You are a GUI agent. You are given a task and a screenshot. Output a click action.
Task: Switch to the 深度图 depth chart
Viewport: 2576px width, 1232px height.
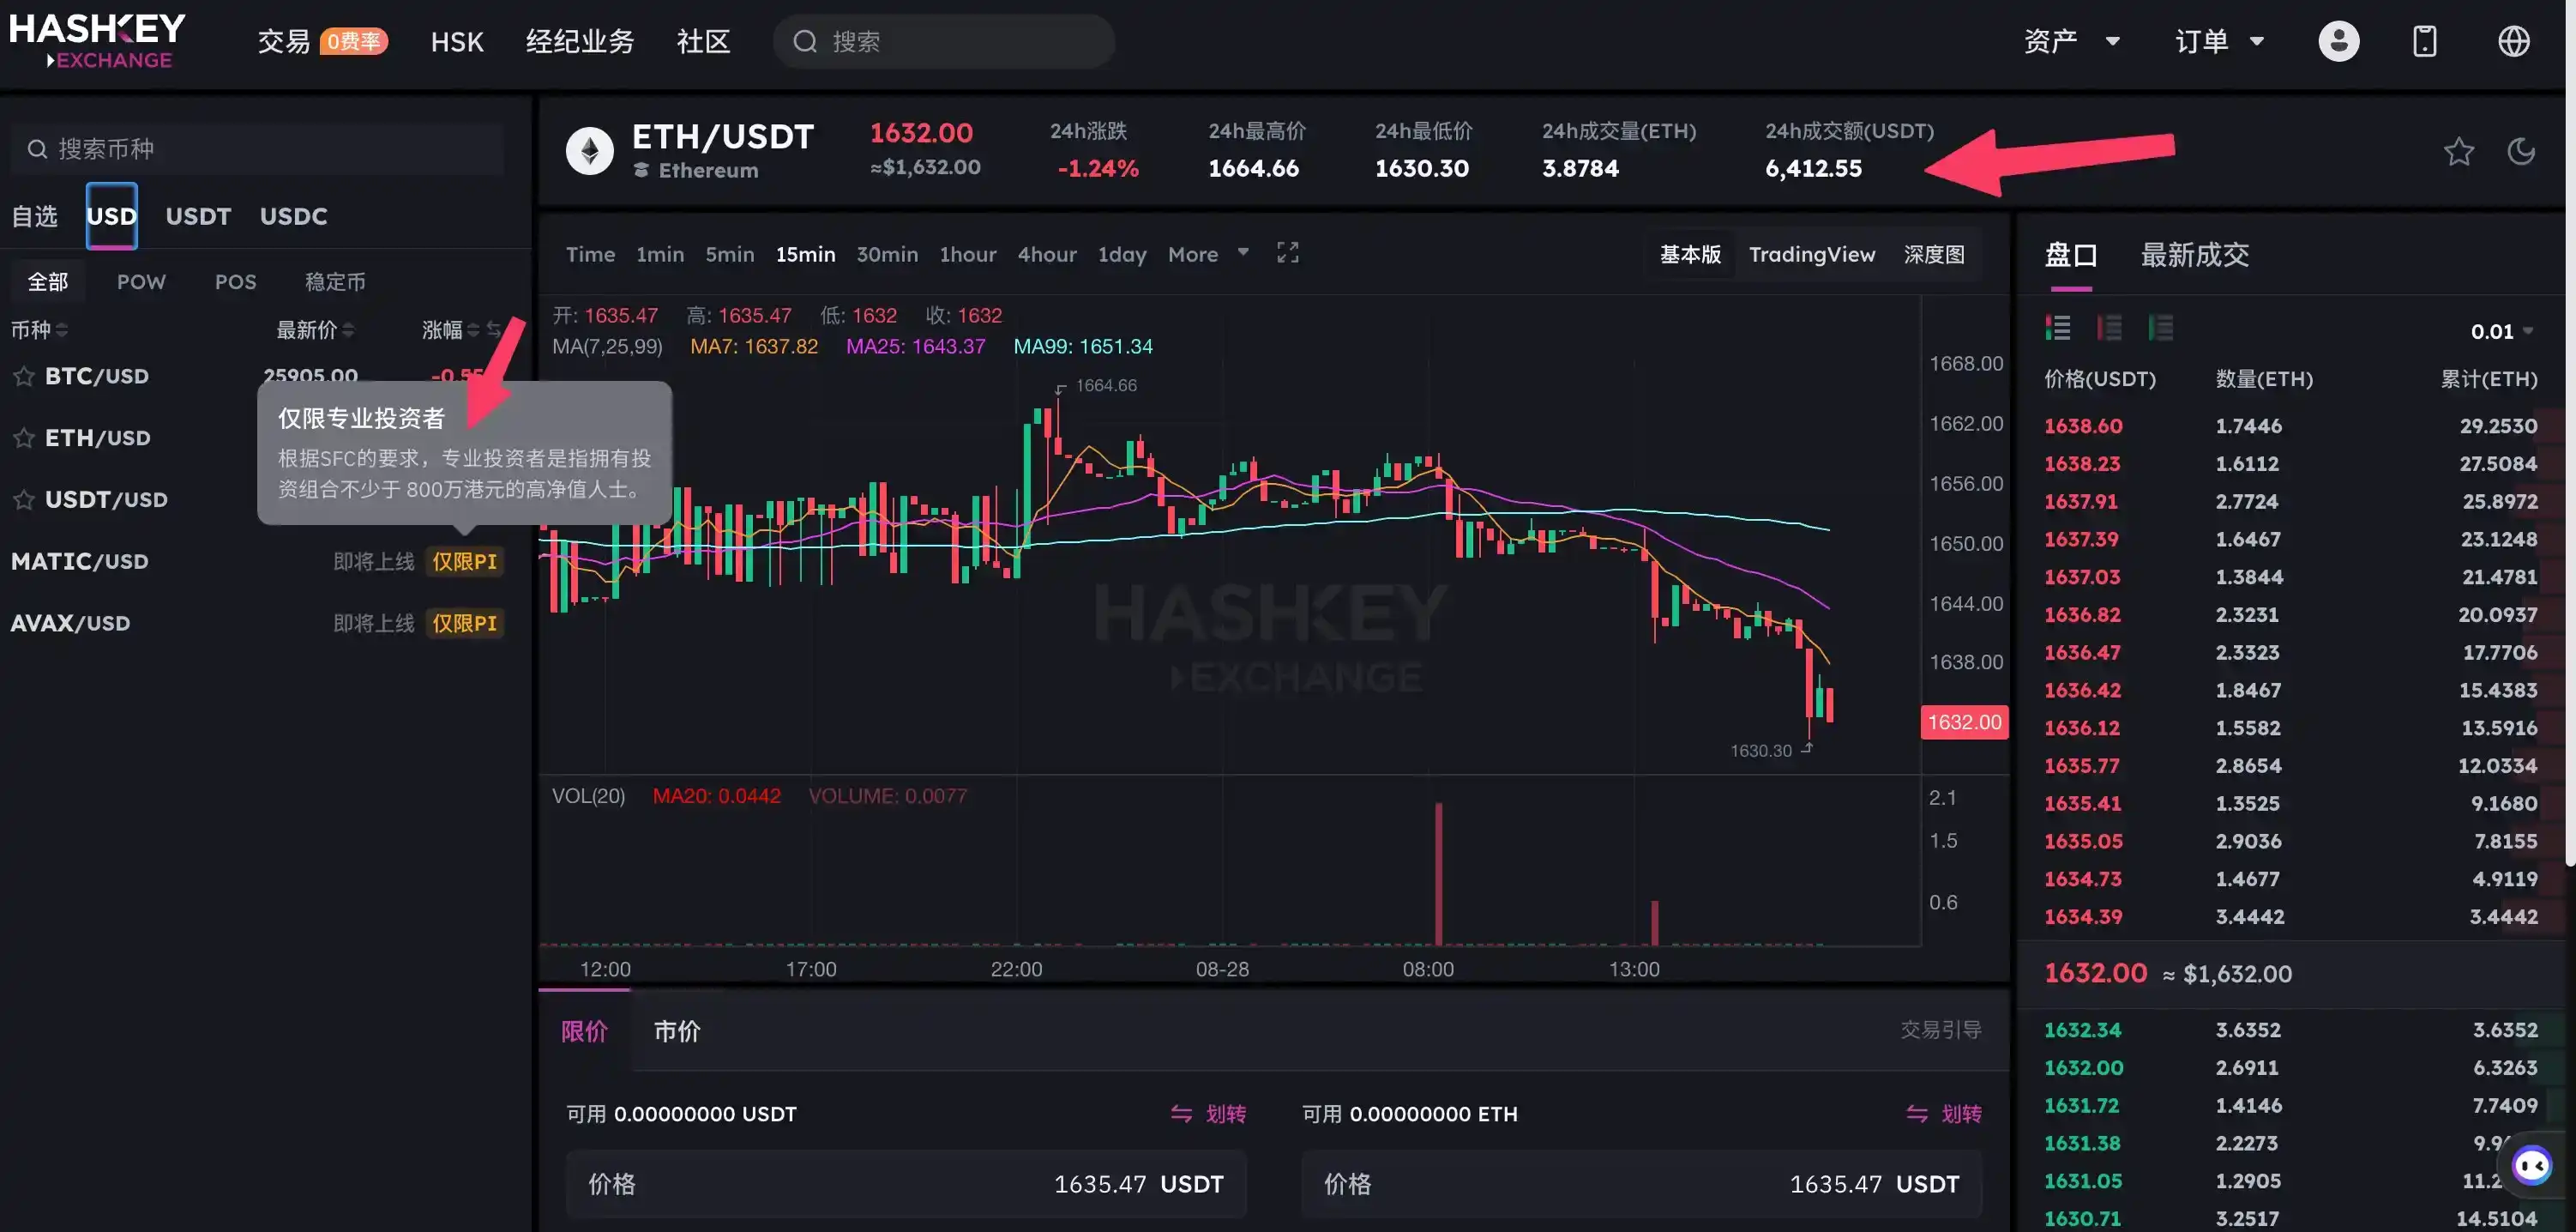(x=1933, y=254)
